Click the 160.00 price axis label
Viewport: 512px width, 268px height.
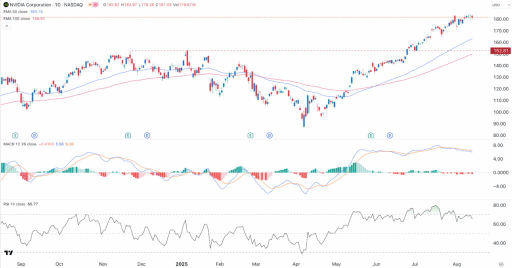[x=501, y=42]
